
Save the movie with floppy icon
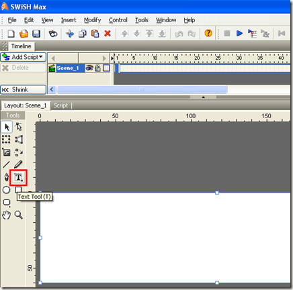[36, 34]
